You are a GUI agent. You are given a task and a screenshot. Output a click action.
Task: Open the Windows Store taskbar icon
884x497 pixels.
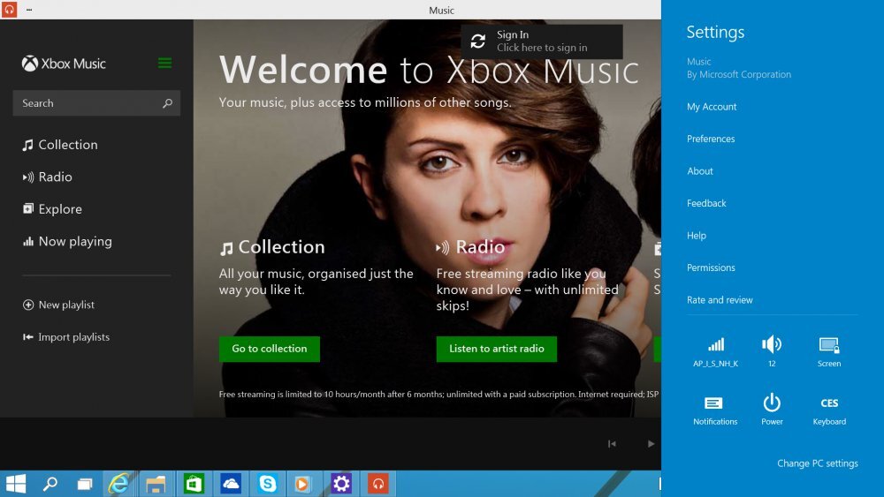[194, 484]
